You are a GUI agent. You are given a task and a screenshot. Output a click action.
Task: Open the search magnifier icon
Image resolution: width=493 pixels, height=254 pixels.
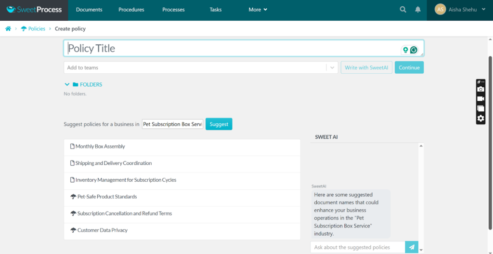[403, 10]
